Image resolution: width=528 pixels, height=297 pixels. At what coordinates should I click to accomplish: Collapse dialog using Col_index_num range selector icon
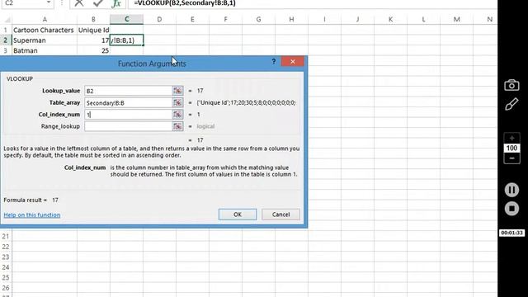coord(177,115)
